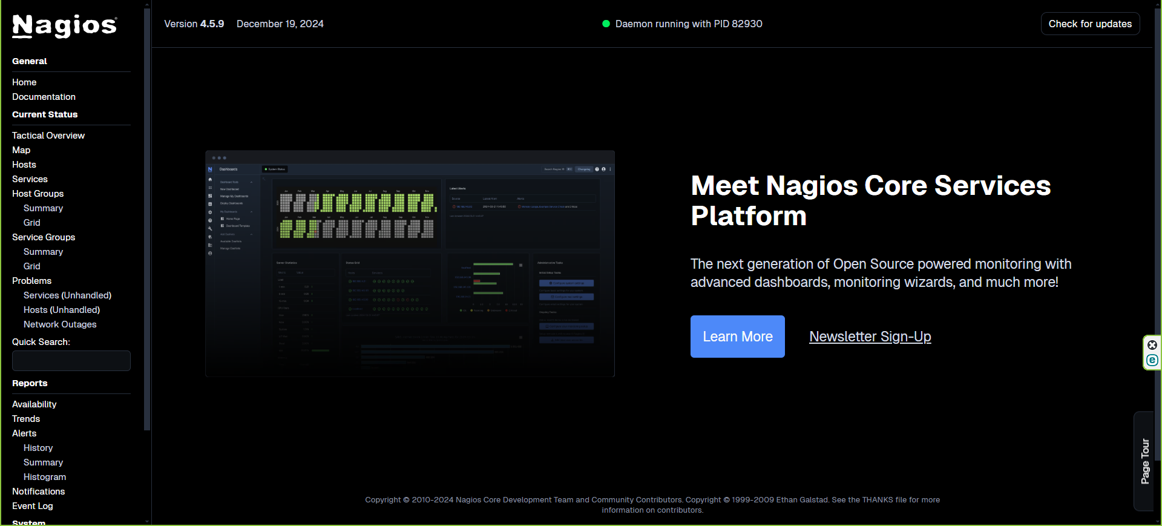Click the ESET 'e' icon

pos(1152,360)
